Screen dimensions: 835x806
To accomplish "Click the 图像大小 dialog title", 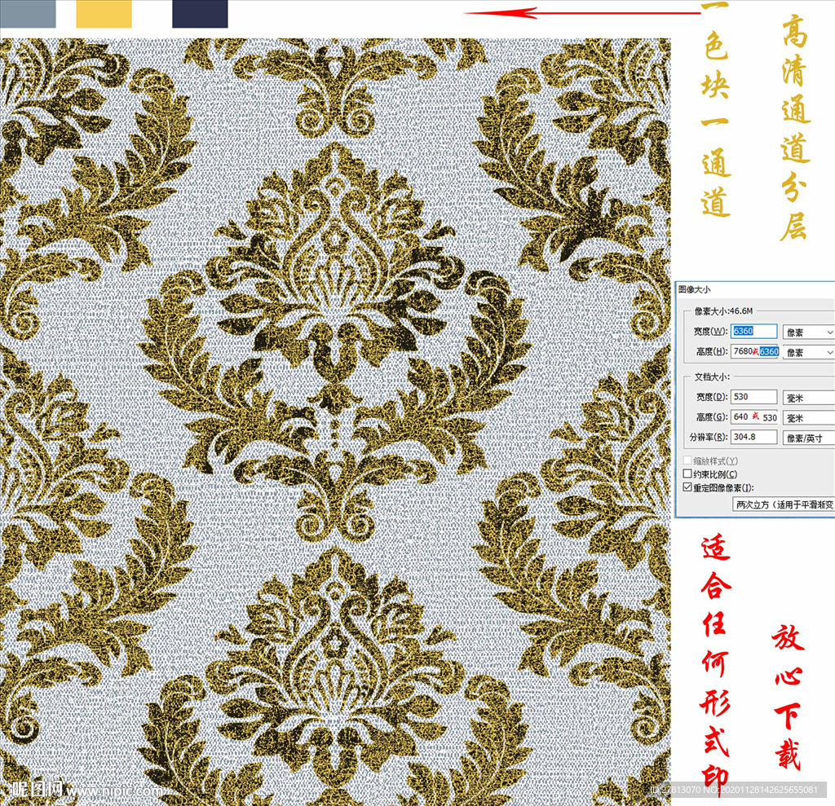I will (694, 289).
